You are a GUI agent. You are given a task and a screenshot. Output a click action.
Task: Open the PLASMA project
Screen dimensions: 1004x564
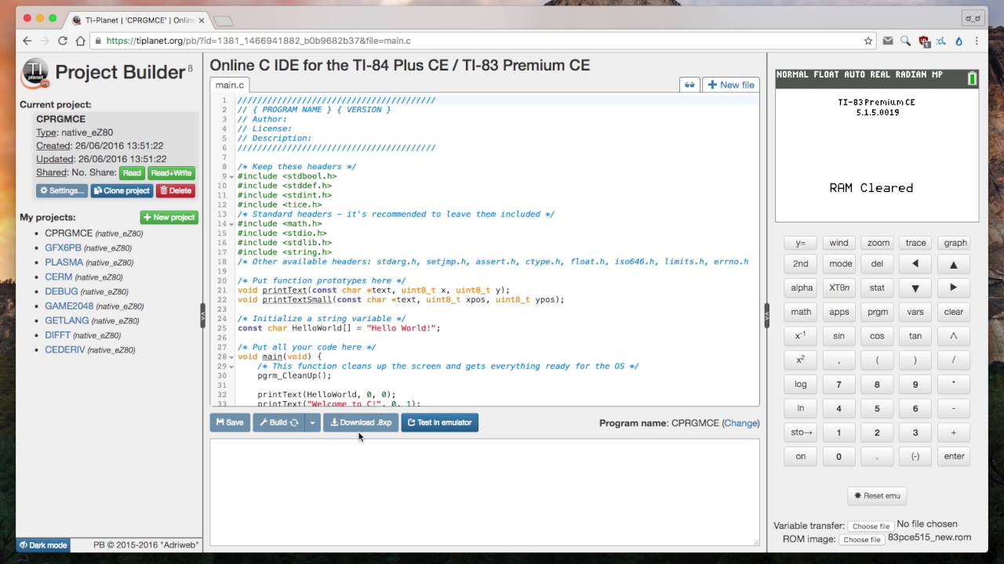(x=64, y=262)
